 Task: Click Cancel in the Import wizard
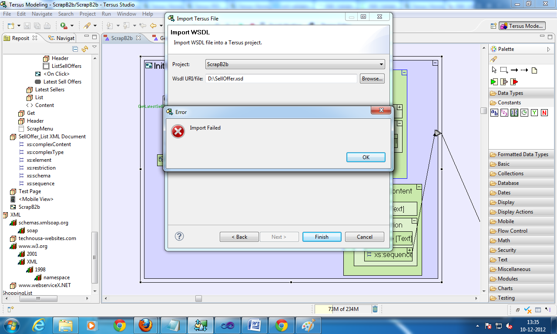pos(365,237)
